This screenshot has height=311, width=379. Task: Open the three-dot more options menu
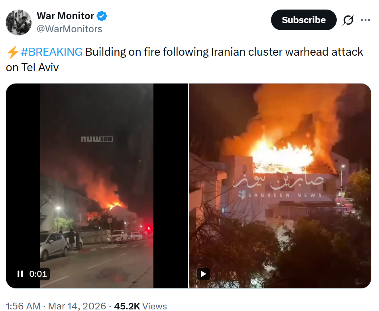[x=365, y=20]
